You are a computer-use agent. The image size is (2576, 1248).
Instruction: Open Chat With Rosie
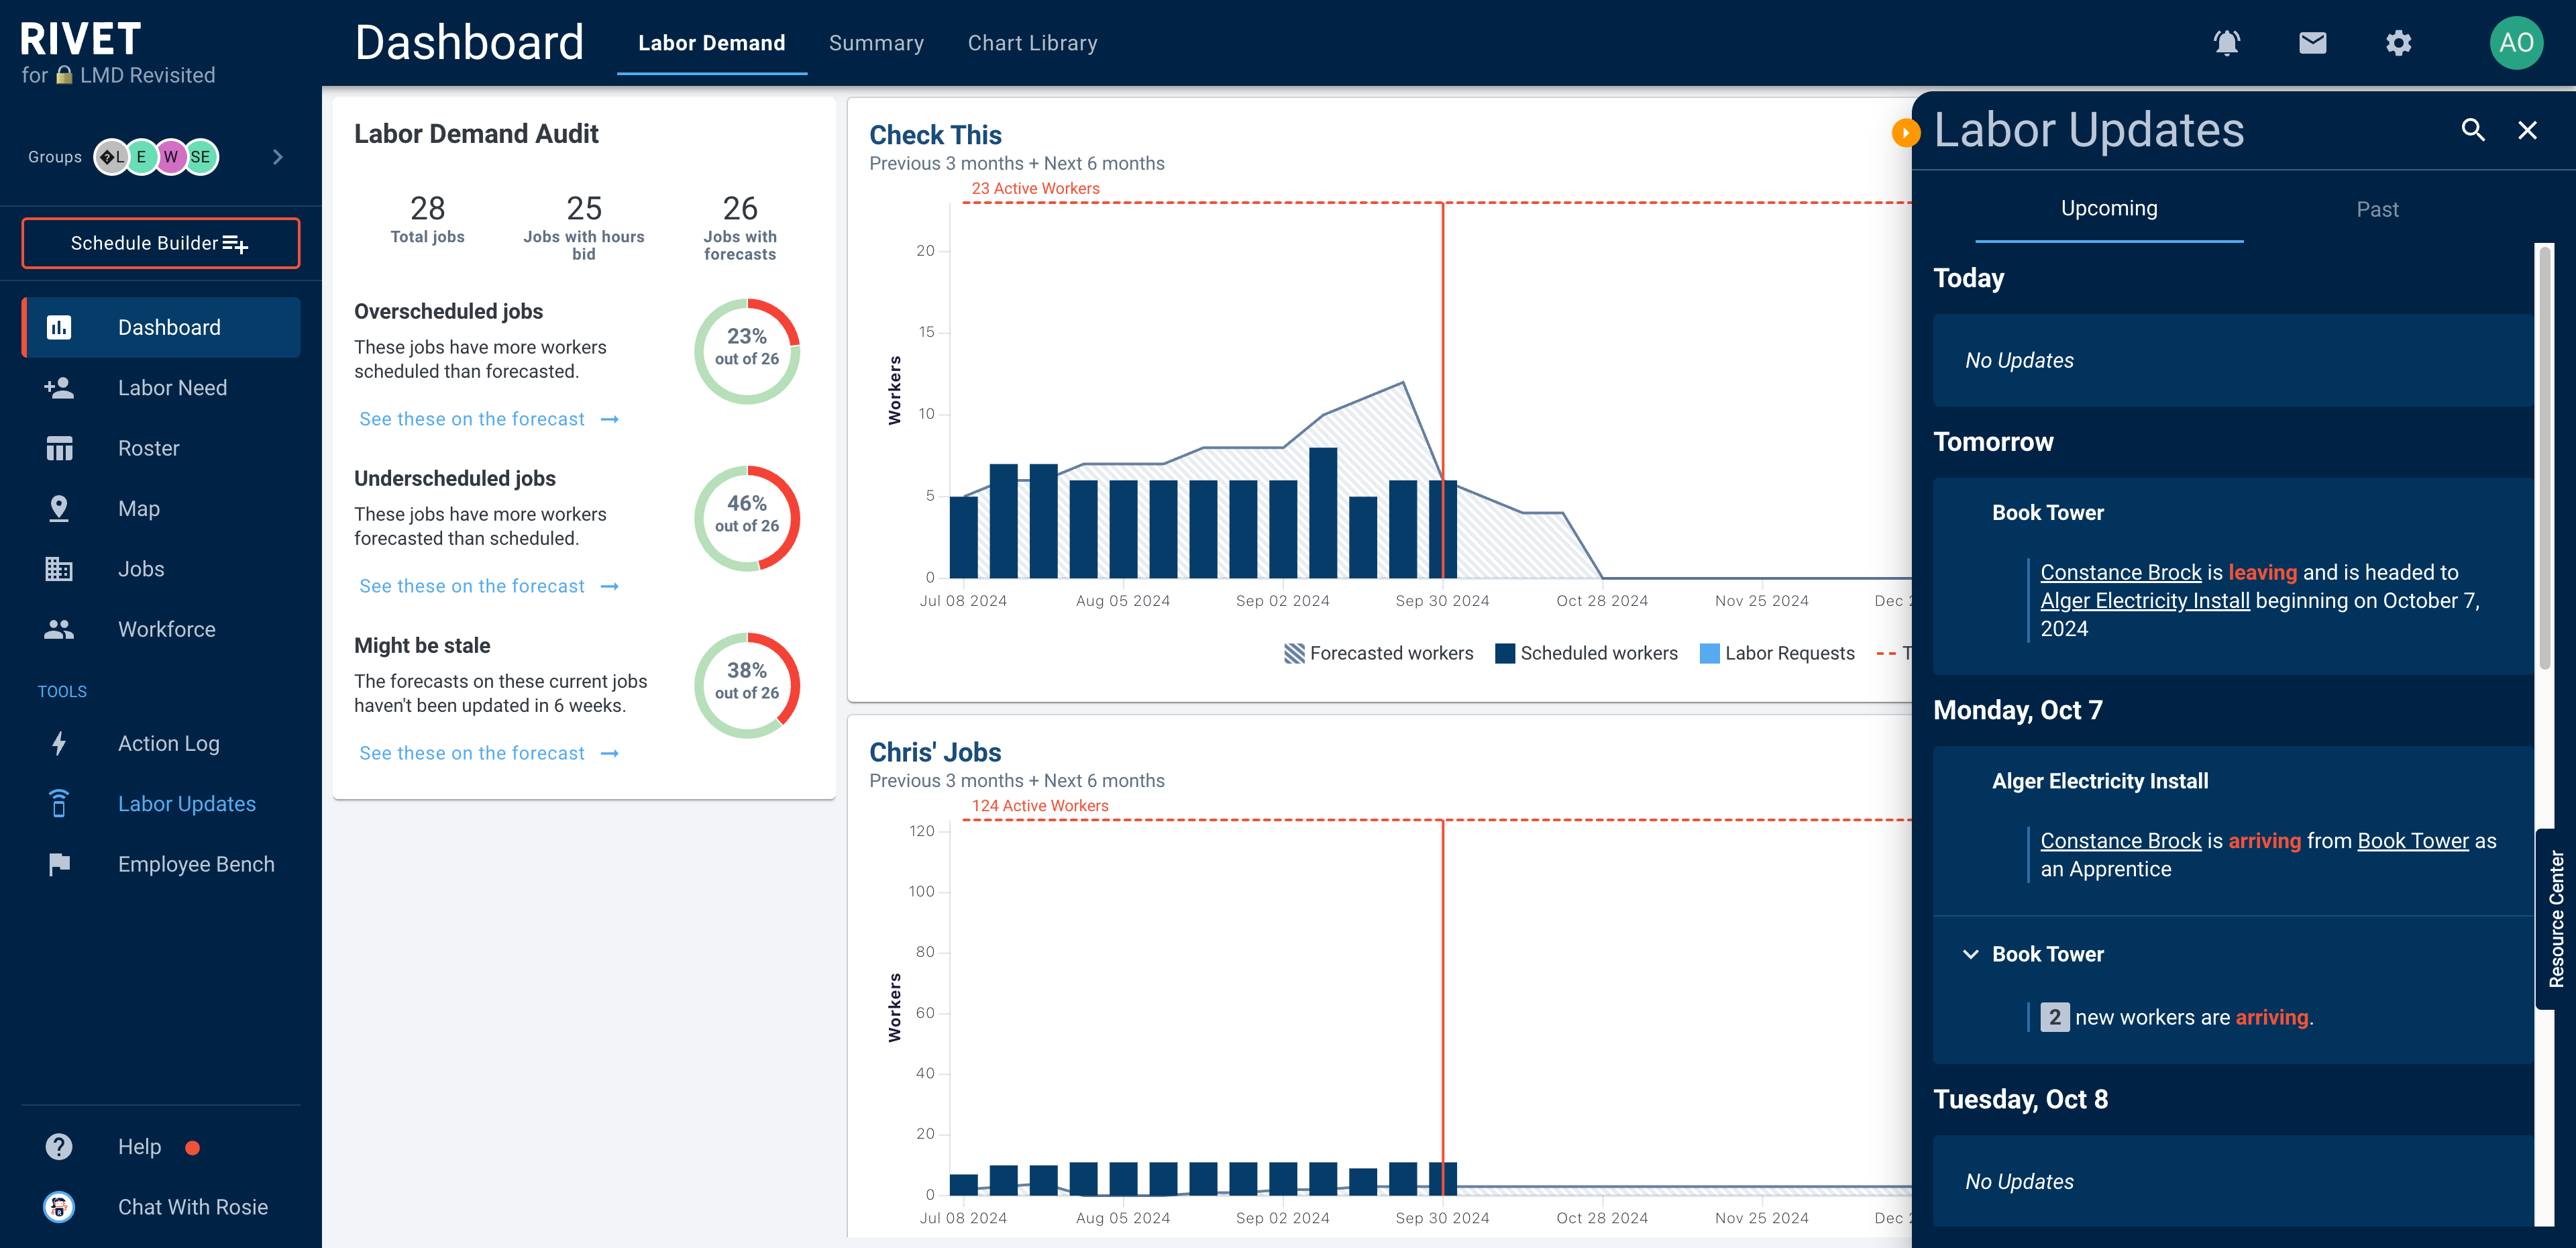(160, 1206)
